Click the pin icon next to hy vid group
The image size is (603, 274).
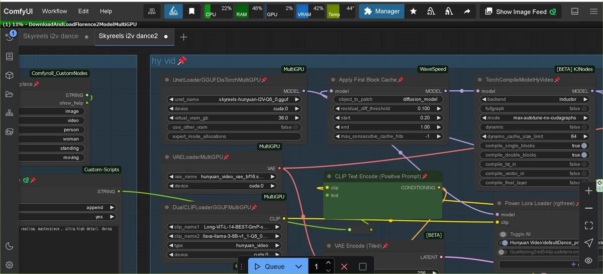182,61
